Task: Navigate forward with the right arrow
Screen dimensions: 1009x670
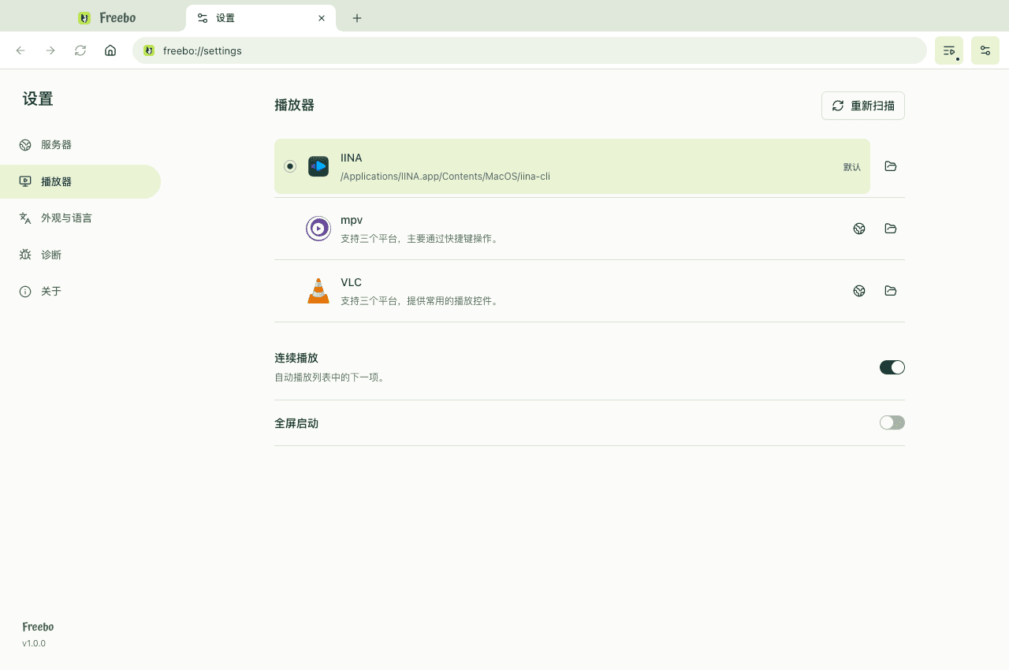Action: [x=50, y=50]
